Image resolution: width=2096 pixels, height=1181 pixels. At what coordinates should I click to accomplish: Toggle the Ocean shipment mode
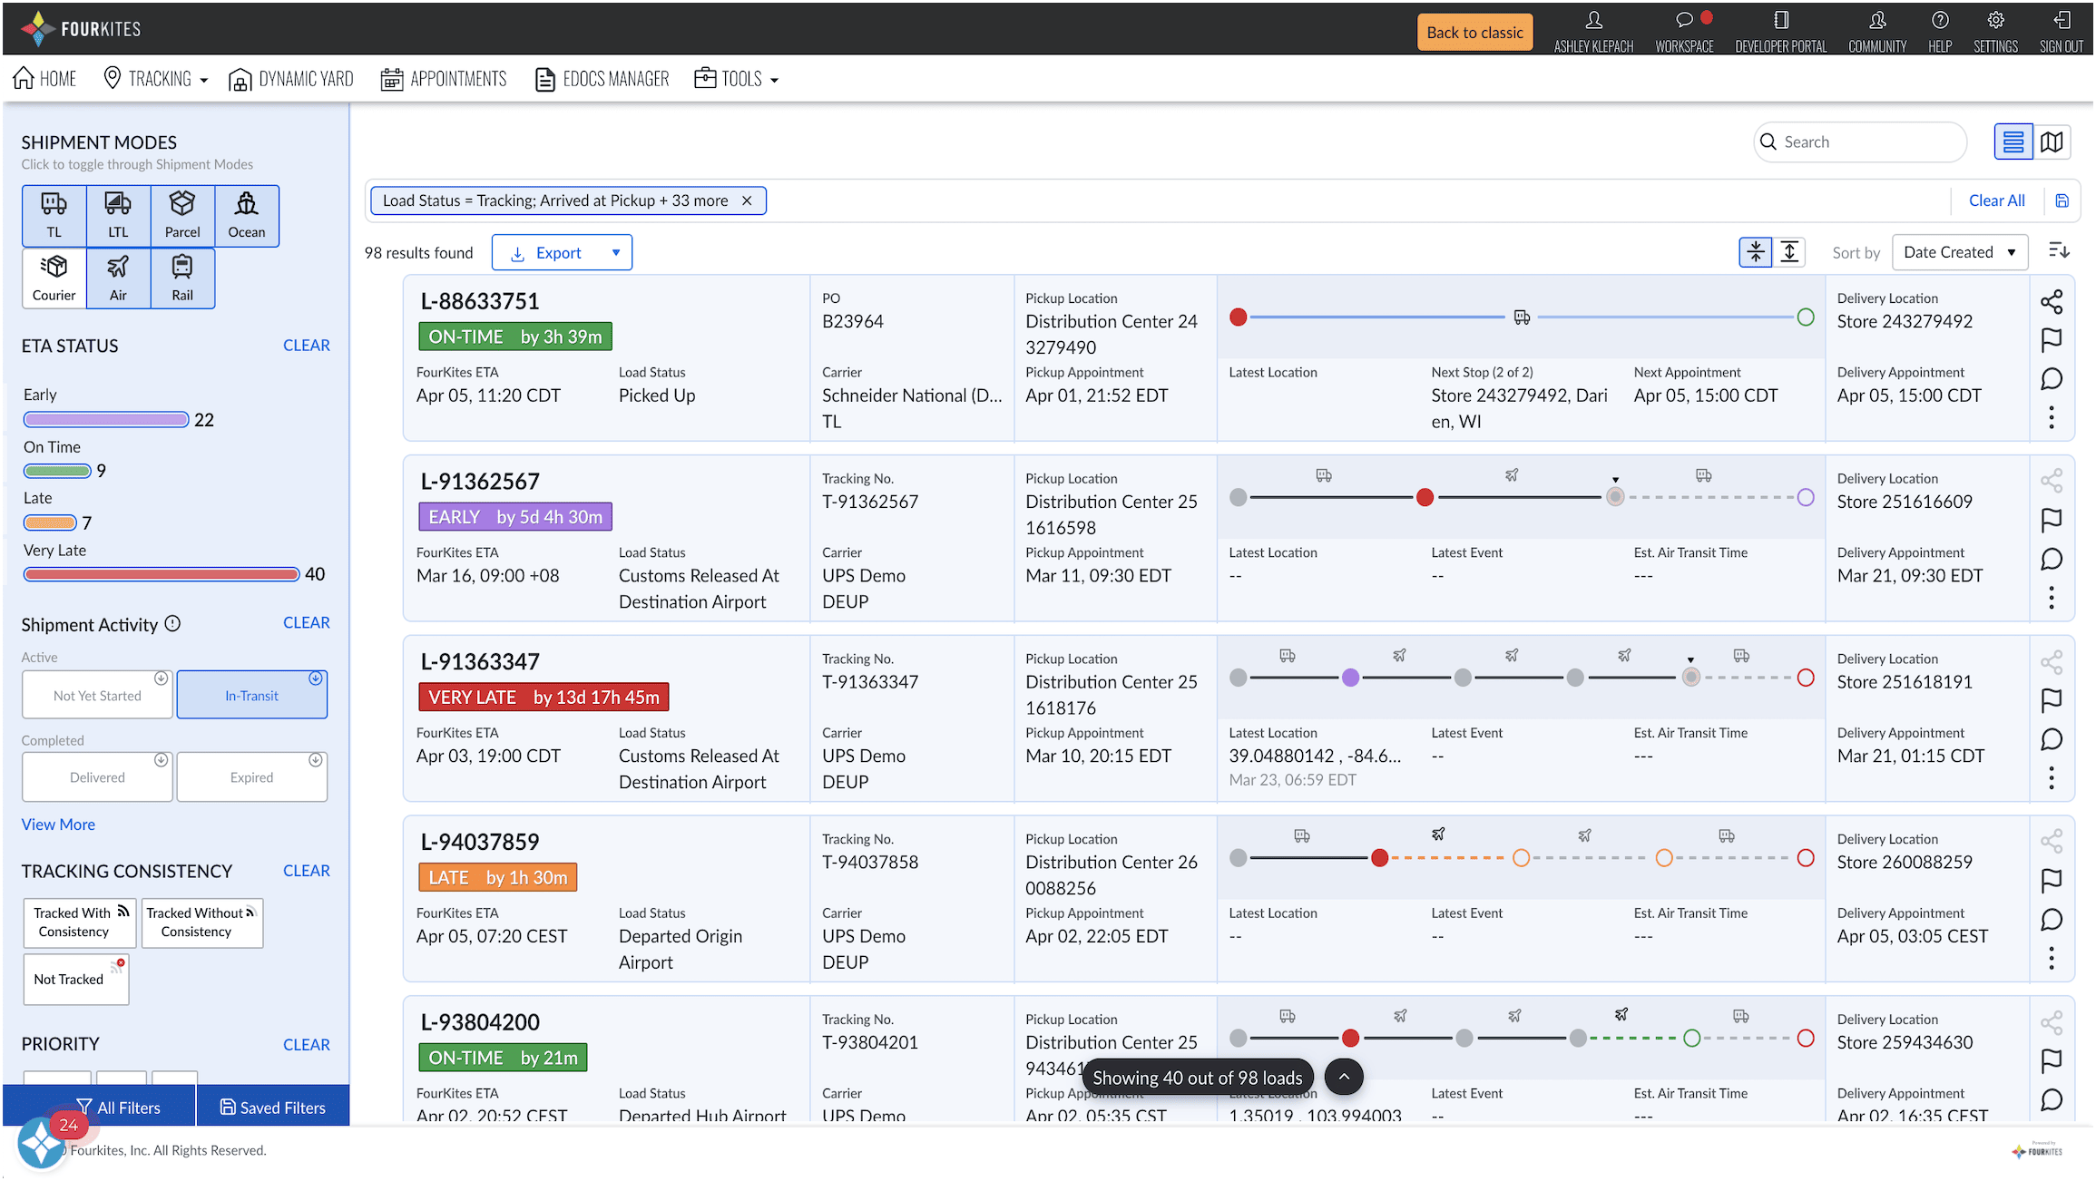pos(247,216)
